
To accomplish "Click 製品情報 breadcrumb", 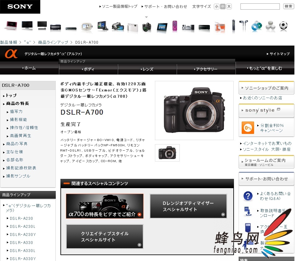I will (x=9, y=42).
